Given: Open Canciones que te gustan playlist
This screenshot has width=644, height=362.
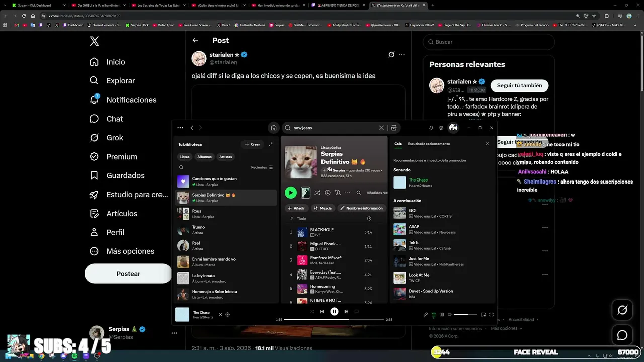Looking at the screenshot, I should pos(226,182).
